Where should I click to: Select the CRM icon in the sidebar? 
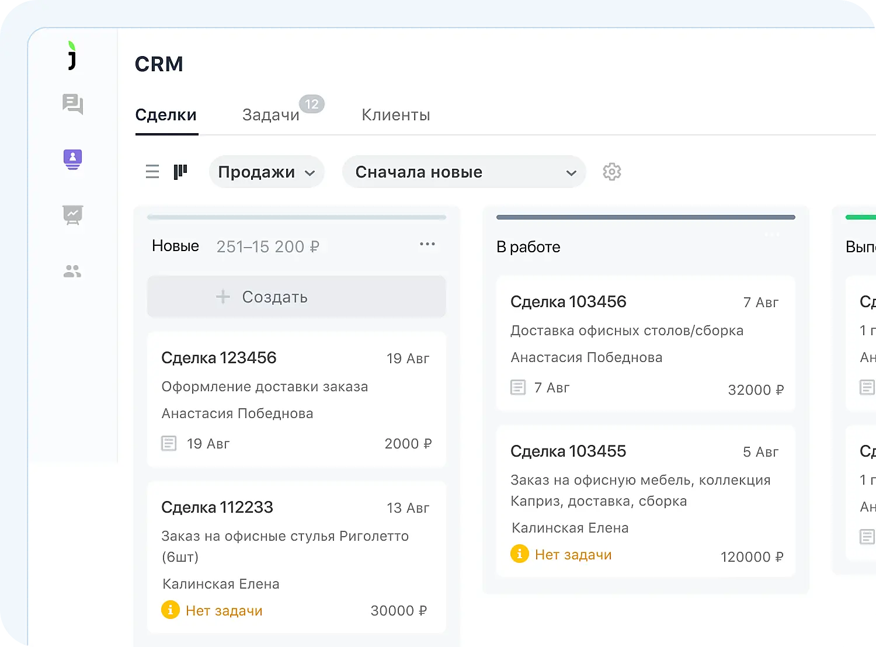coord(71,159)
